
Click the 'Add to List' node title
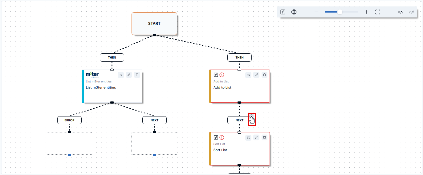222,87
